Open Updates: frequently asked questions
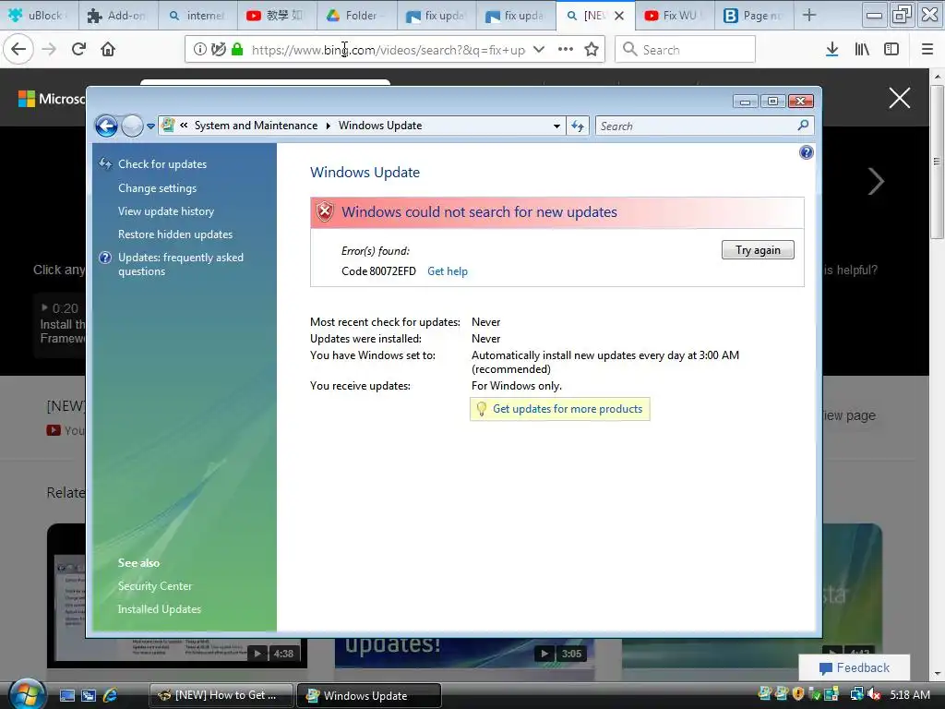This screenshot has width=945, height=709. [x=181, y=264]
